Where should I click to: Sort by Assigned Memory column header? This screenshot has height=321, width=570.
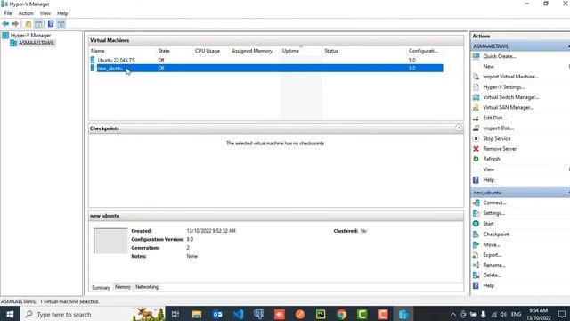[x=255, y=51]
